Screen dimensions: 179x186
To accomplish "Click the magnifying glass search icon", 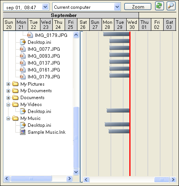I will pyautogui.click(x=171, y=6).
